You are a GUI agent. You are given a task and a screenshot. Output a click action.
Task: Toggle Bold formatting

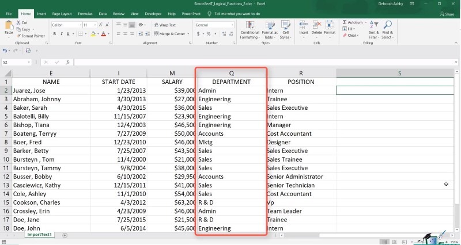[x=54, y=34]
